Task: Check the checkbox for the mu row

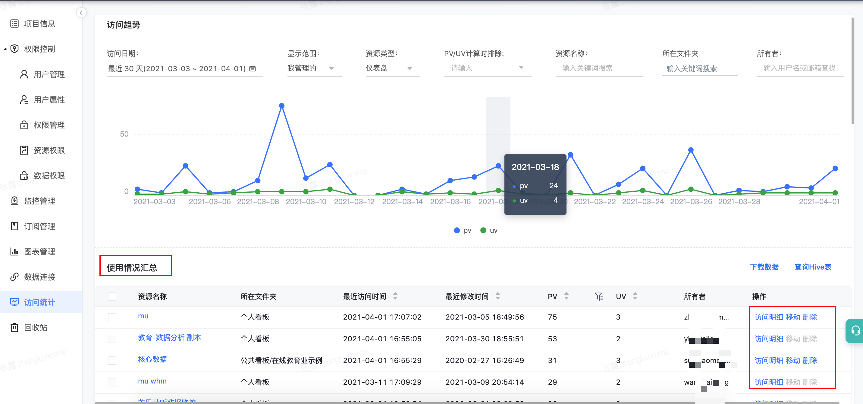Action: click(x=112, y=317)
